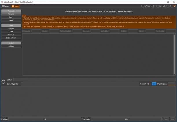Select Accounts in the sidebar

click(x=11, y=14)
